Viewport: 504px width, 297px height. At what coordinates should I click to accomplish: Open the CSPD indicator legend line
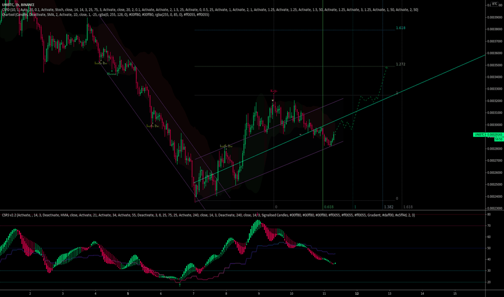[210, 10]
